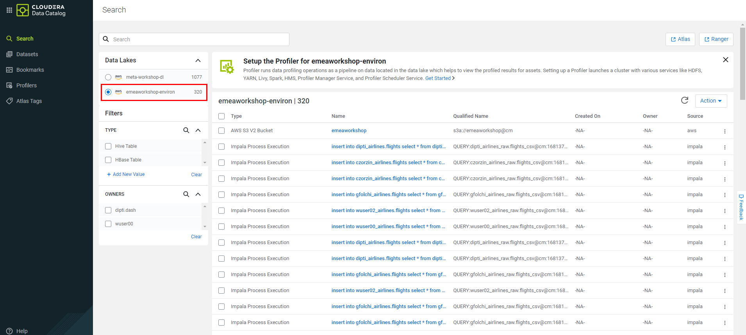This screenshot has height=335, width=746.
Task: Check the wuser00_airlines.flights row checkbox
Action: point(221,227)
